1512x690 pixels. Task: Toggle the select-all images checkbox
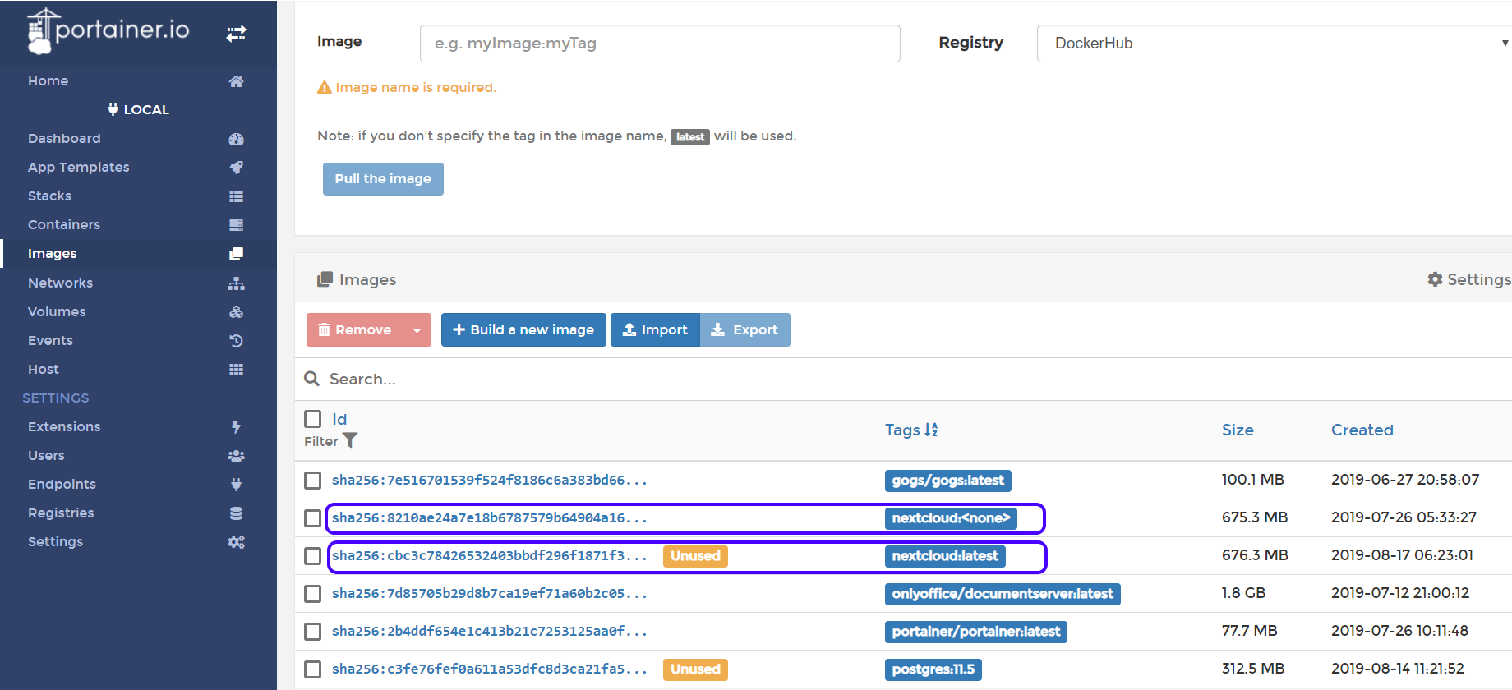[x=312, y=419]
